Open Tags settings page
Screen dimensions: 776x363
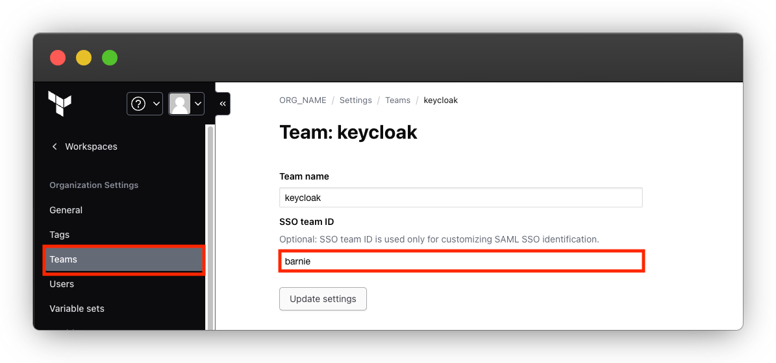pos(59,235)
